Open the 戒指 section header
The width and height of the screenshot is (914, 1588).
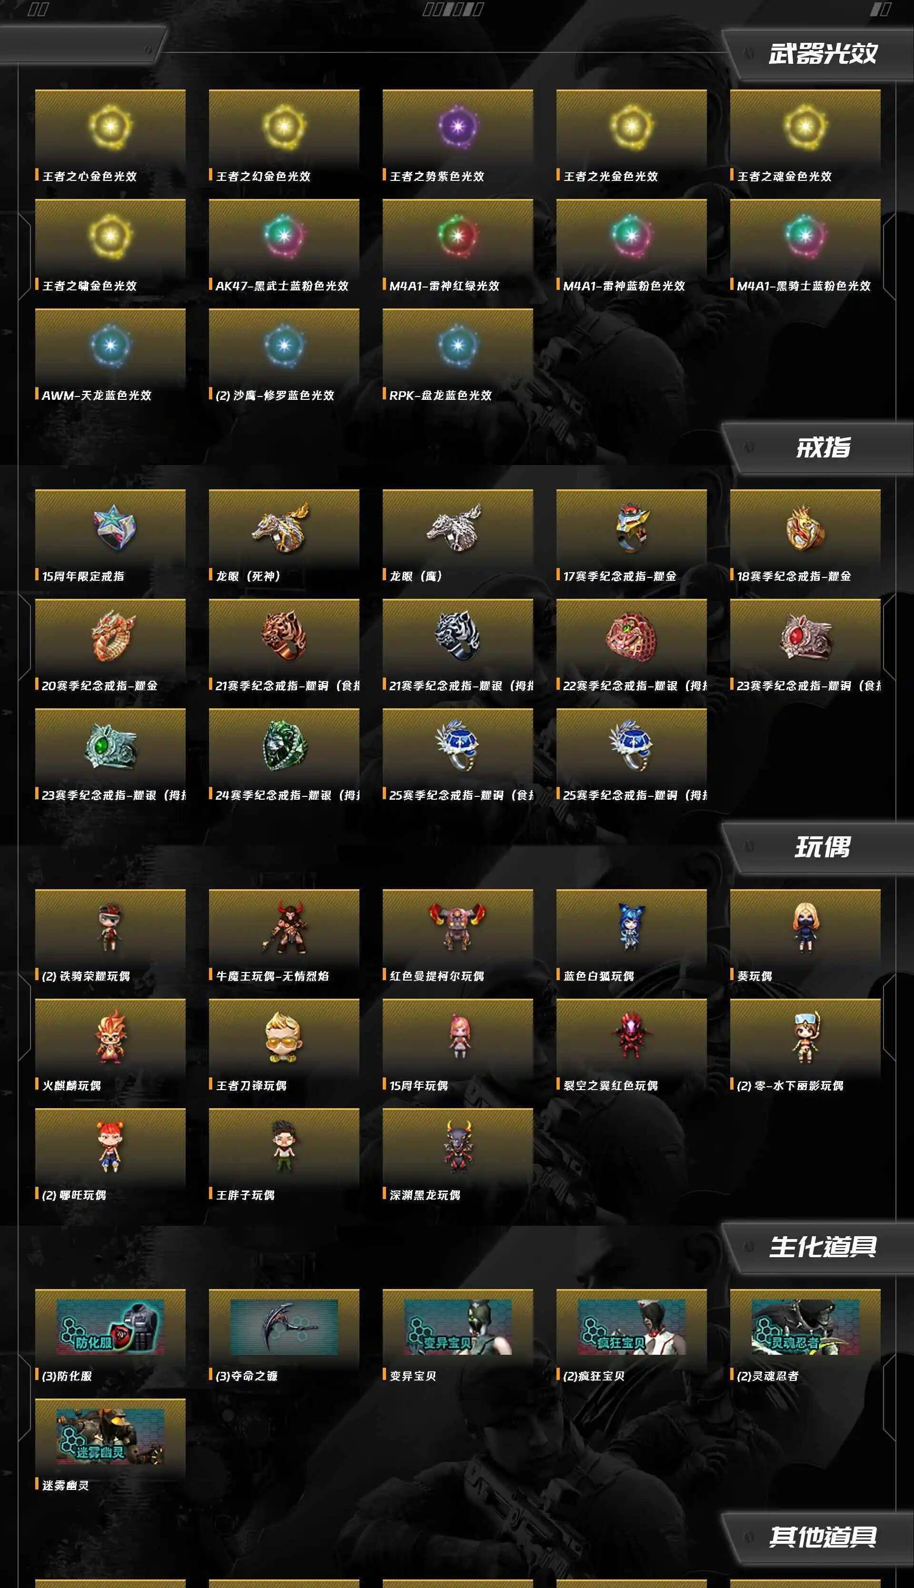coord(822,447)
